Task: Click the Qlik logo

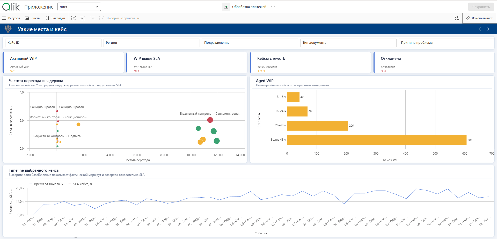Action: [11, 7]
